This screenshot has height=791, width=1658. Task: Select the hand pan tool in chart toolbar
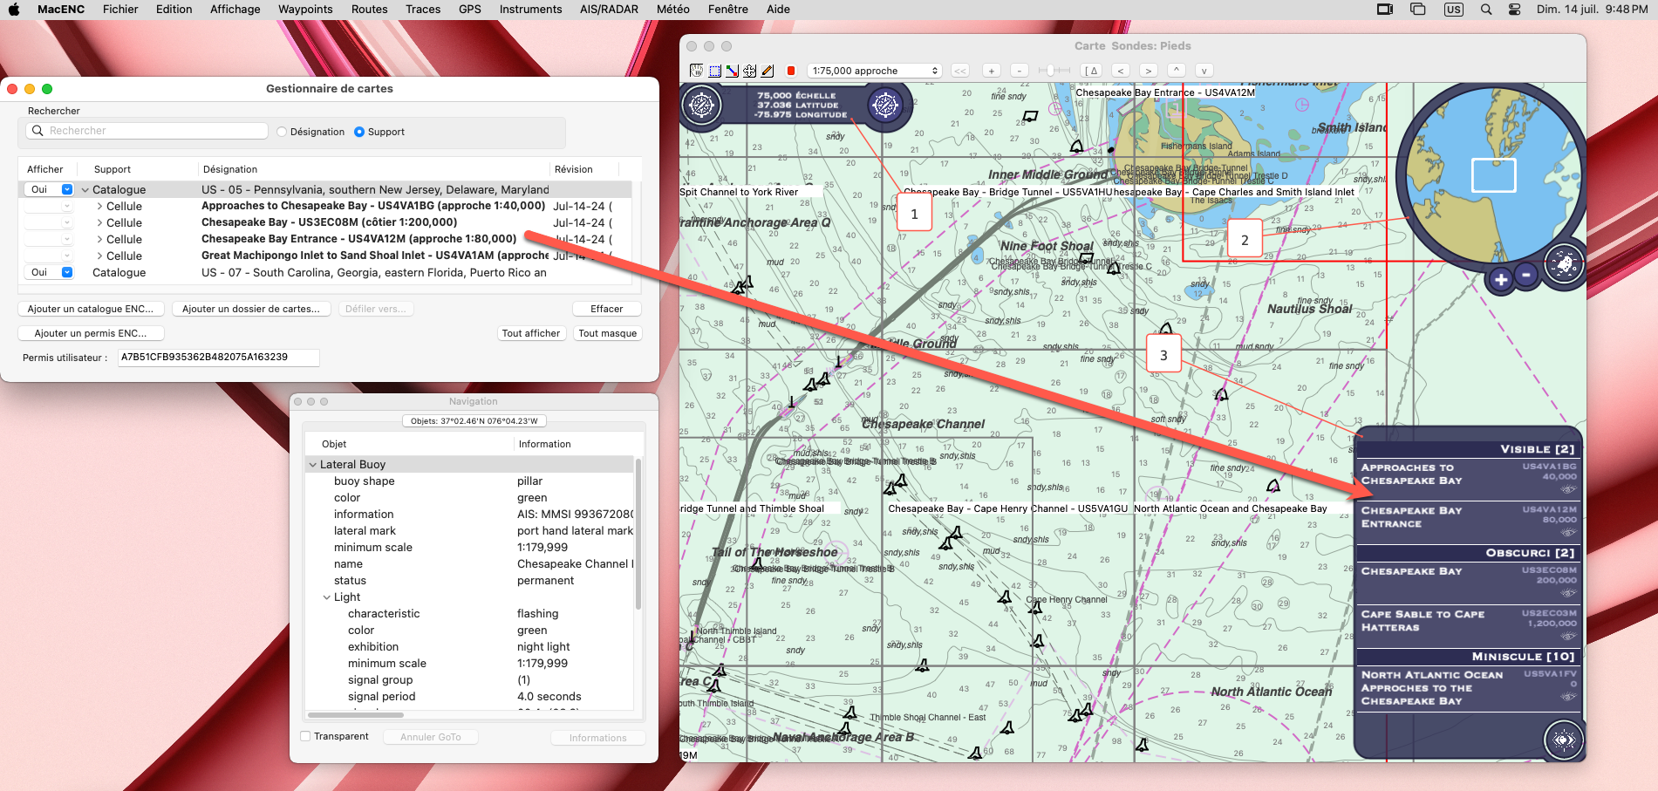pos(696,71)
